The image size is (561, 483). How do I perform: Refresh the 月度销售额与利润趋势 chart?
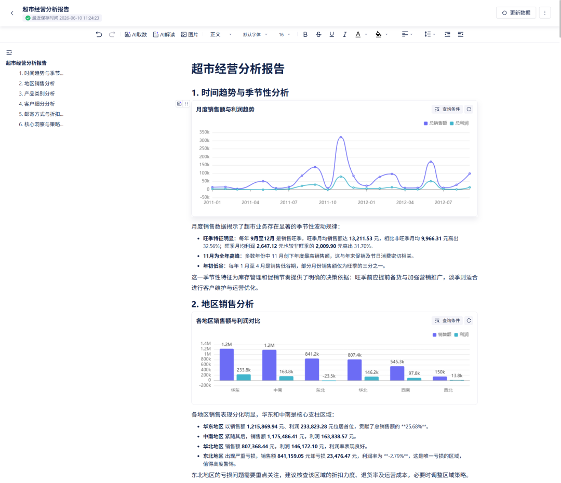(x=469, y=109)
